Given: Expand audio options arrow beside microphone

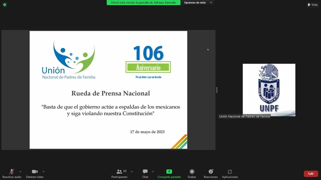Looking at the screenshot, I should point(20,171).
